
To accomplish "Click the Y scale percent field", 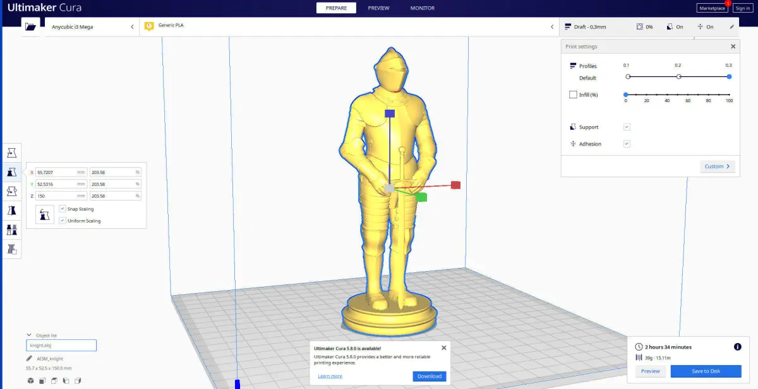I will click(x=116, y=184).
